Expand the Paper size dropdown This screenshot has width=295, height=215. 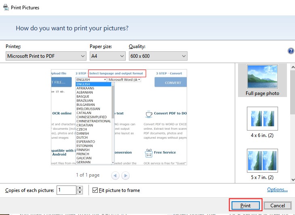107,56
